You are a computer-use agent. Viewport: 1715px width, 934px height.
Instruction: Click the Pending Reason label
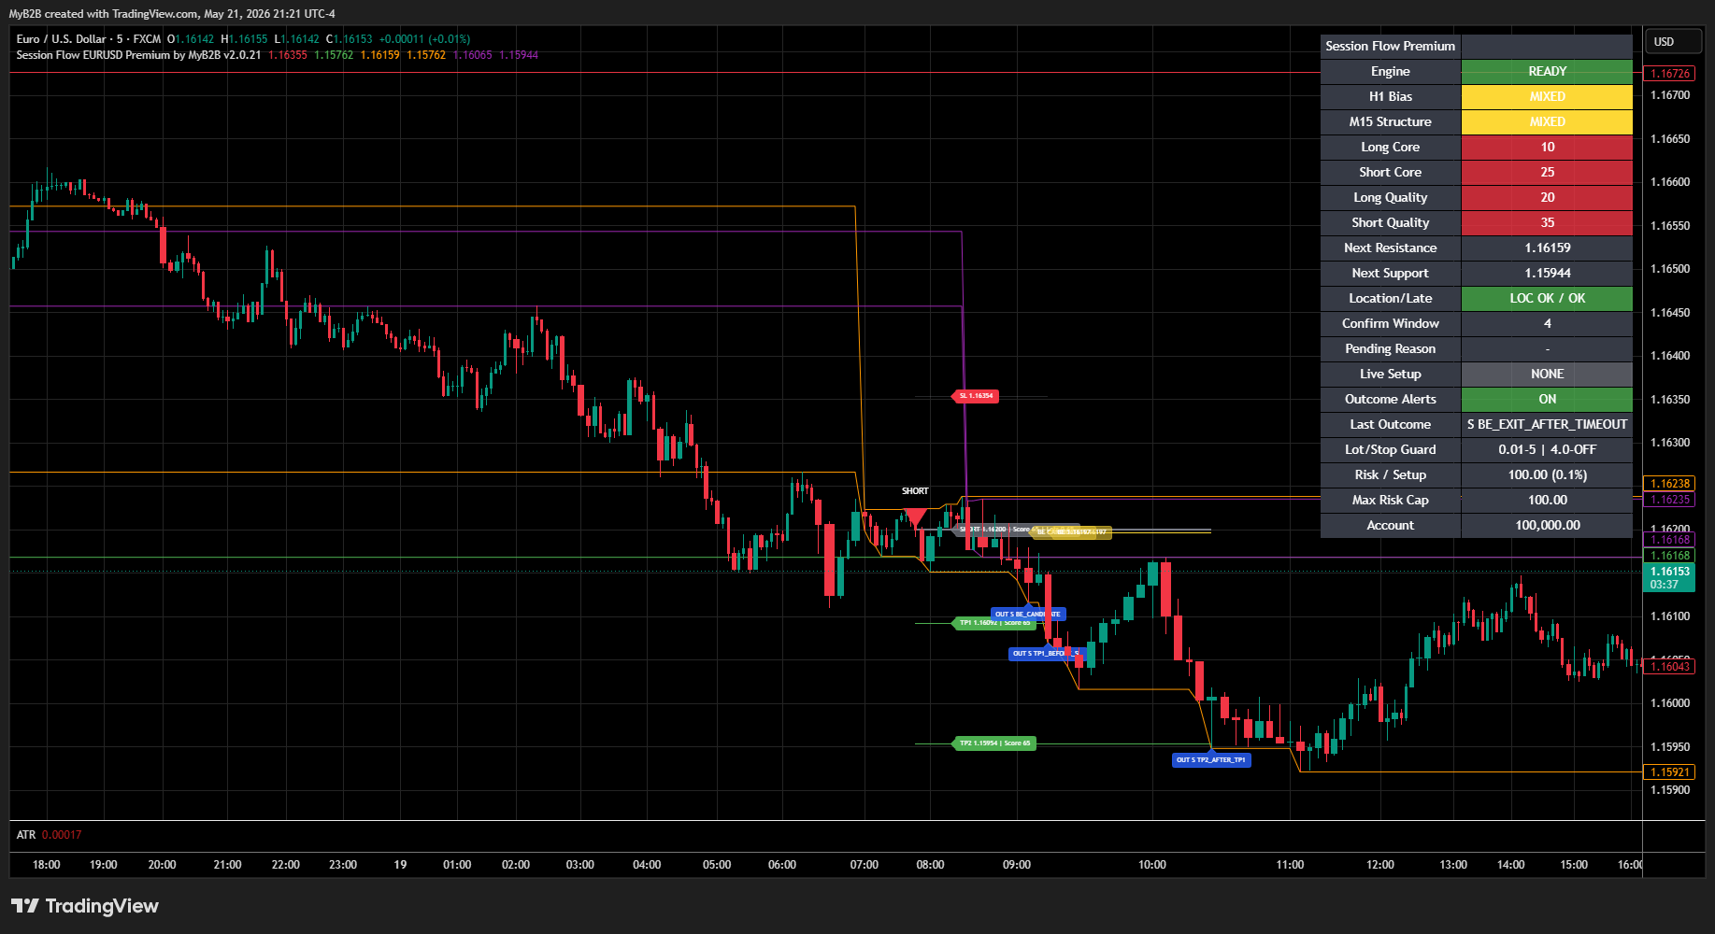coord(1391,348)
